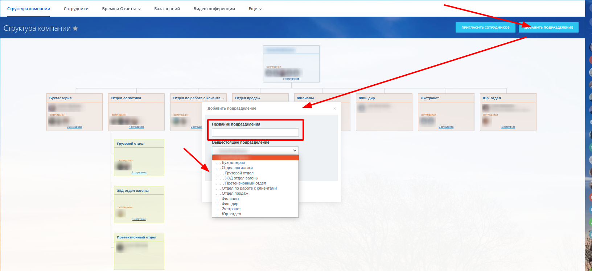The width and height of the screenshot is (592, 271).
Task: Select Бухгалтерия in the parent department list
Action: (x=233, y=163)
